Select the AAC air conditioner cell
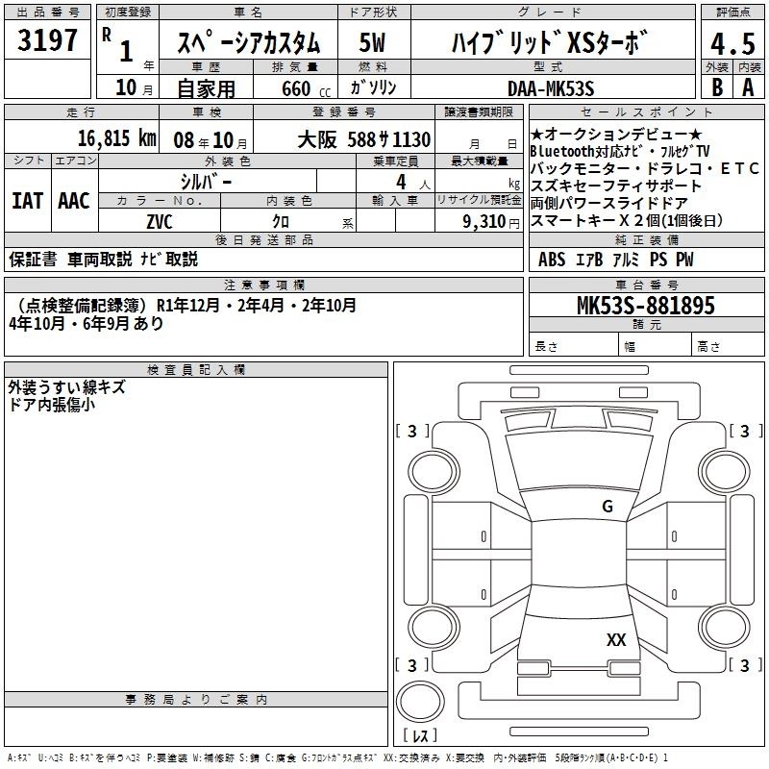769x769 pixels. (x=74, y=200)
